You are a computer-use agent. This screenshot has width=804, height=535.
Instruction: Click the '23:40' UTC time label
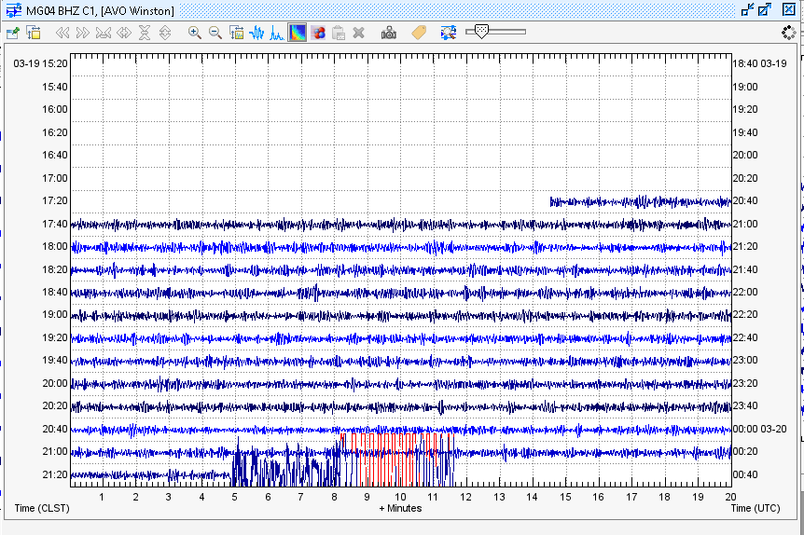(745, 405)
